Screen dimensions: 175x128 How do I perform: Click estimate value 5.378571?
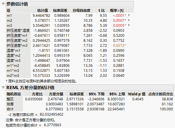42,21
